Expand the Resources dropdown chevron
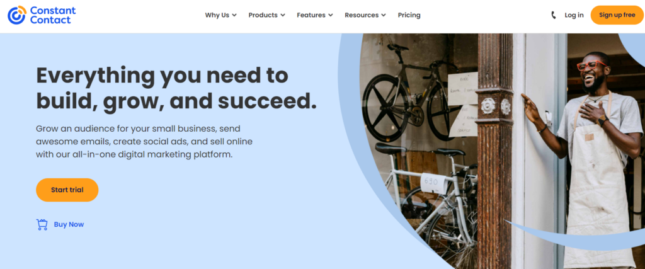The image size is (645, 269). click(x=384, y=15)
